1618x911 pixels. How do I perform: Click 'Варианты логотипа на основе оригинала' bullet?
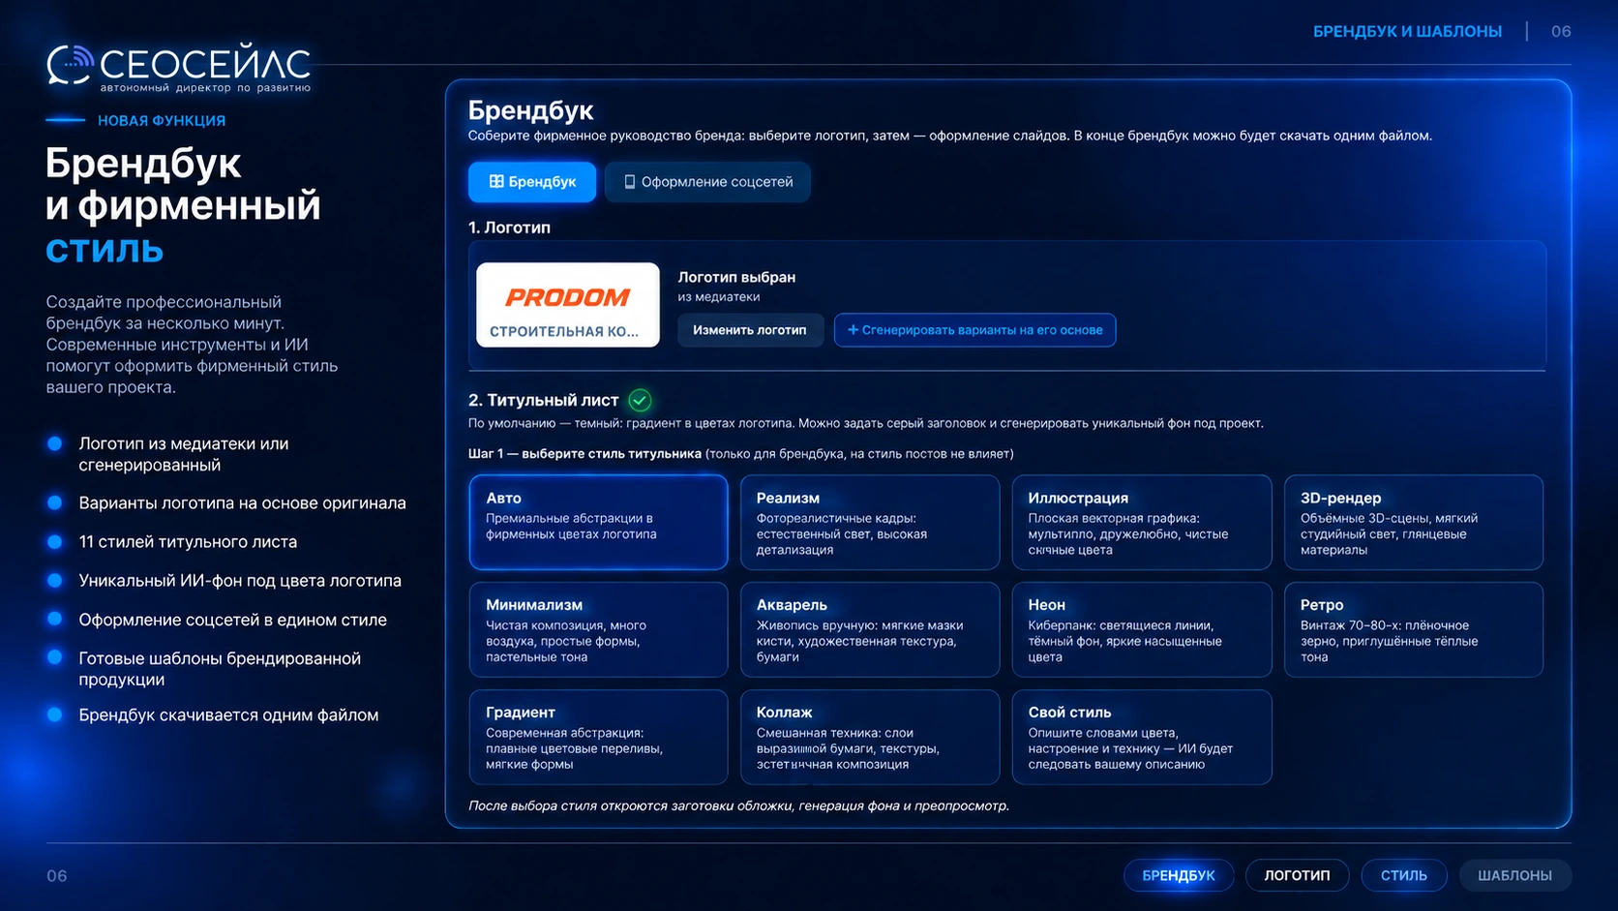[x=242, y=503]
